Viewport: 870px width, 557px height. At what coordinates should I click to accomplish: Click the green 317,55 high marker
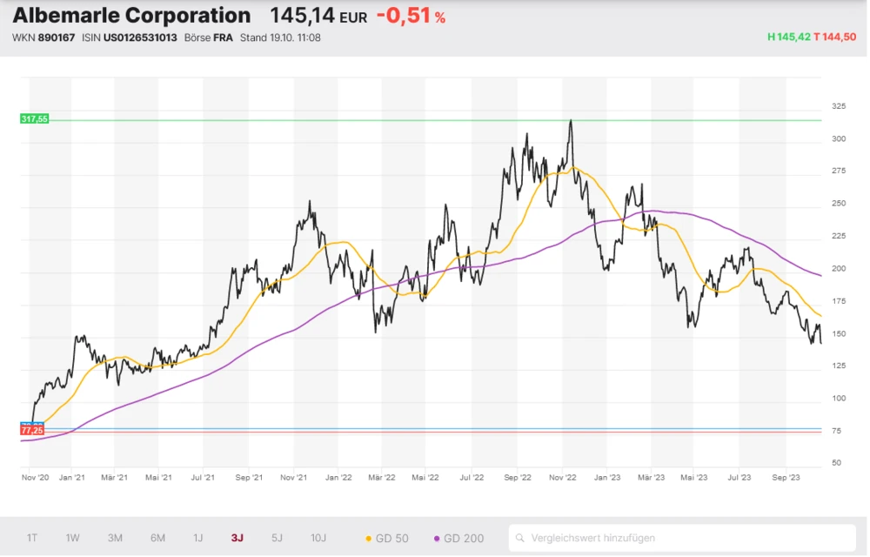coord(34,118)
